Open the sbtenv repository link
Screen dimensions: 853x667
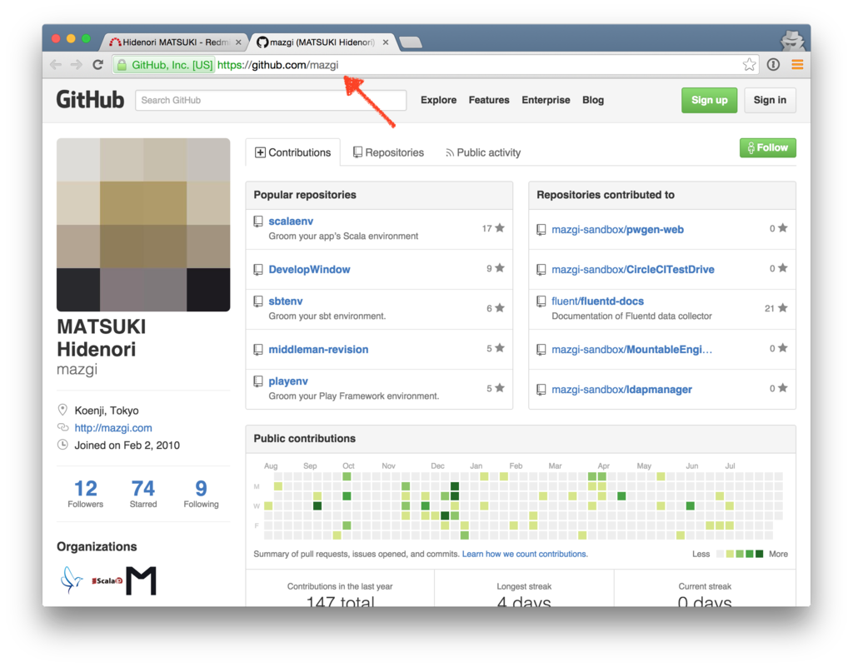pos(286,301)
